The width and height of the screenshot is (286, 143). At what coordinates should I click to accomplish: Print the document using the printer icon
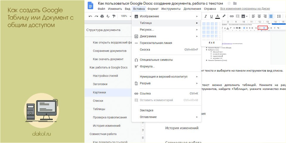click(x=102, y=16)
